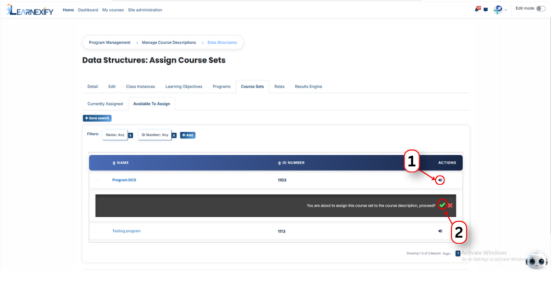Click the Program Management breadcrumb
The width and height of the screenshot is (551, 288).
[109, 42]
